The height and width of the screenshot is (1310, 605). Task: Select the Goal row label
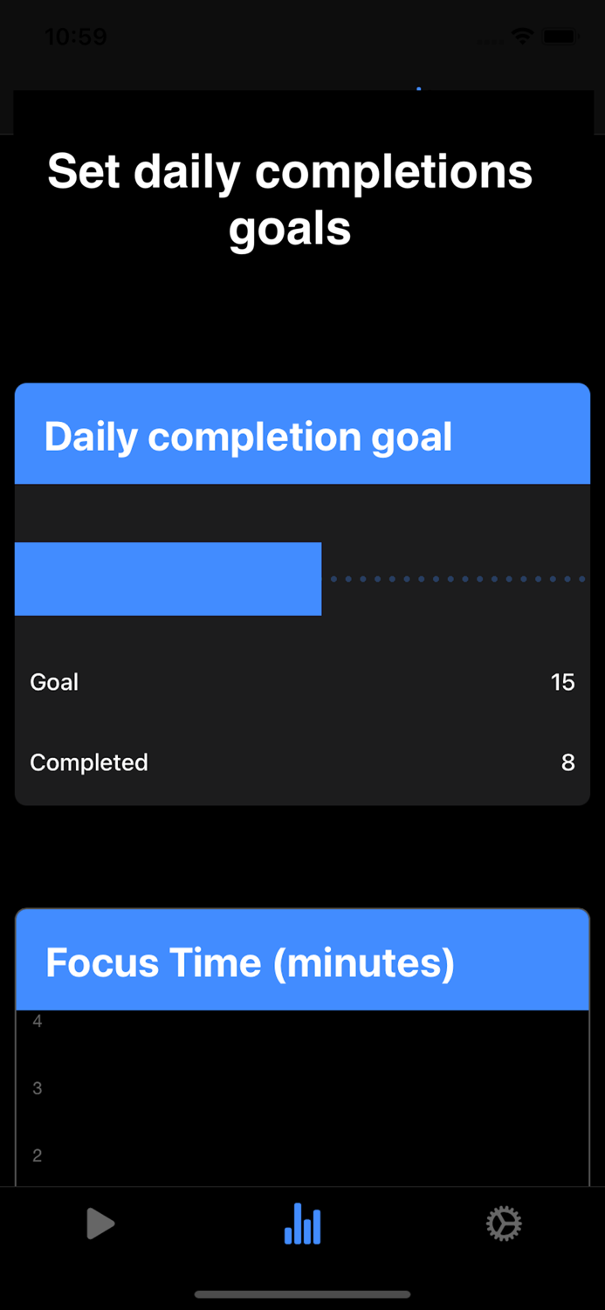pos(54,682)
